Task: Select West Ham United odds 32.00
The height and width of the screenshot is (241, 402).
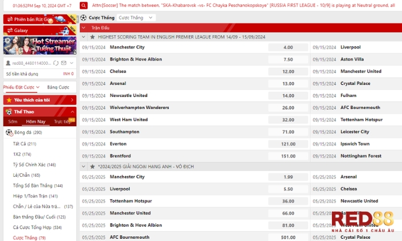Action: [288, 120]
